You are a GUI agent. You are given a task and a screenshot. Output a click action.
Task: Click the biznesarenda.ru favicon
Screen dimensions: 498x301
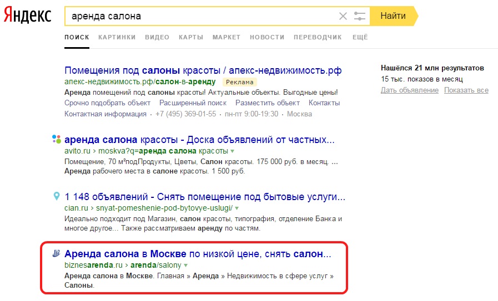coord(56,253)
